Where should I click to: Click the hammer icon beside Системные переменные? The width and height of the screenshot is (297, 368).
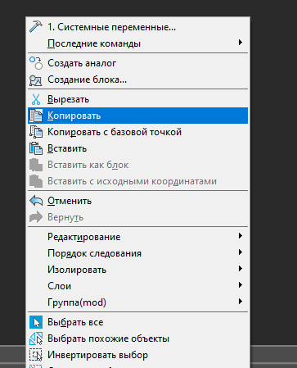(36, 27)
